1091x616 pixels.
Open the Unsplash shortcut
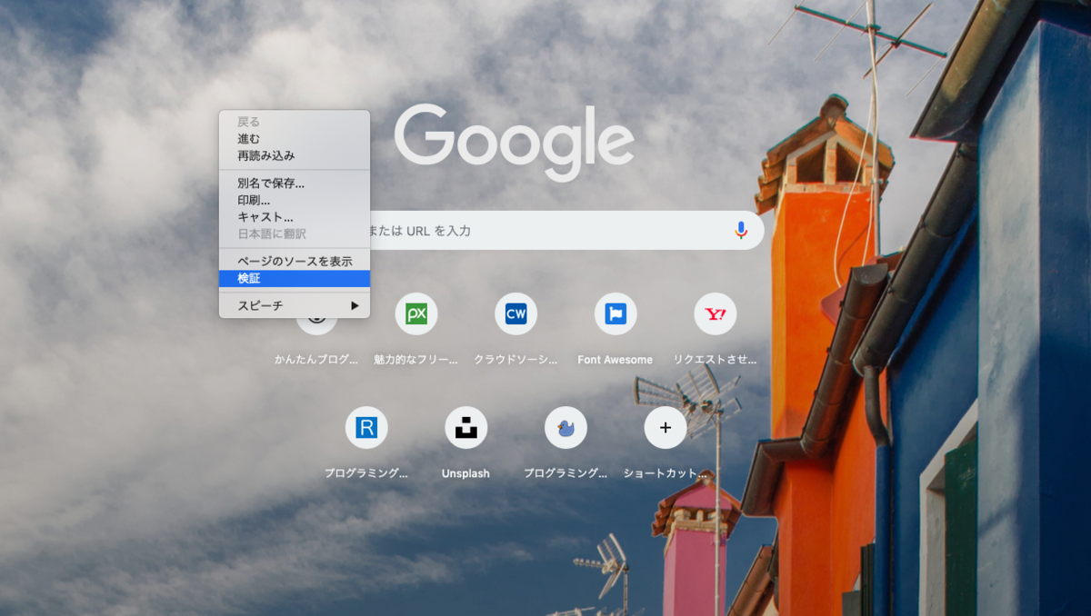click(x=465, y=427)
